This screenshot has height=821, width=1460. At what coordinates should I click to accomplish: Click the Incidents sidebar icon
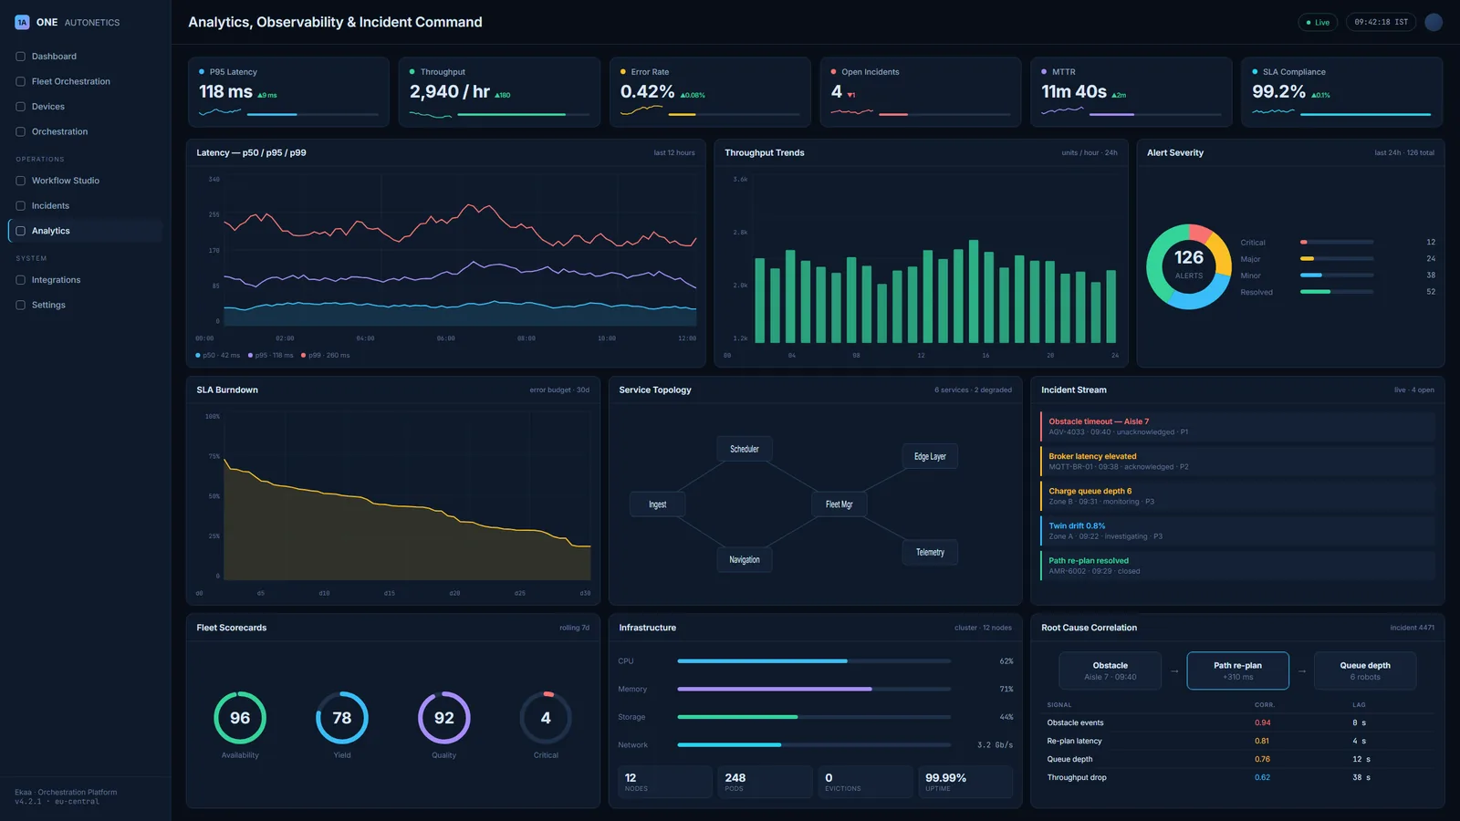pyautogui.click(x=20, y=205)
